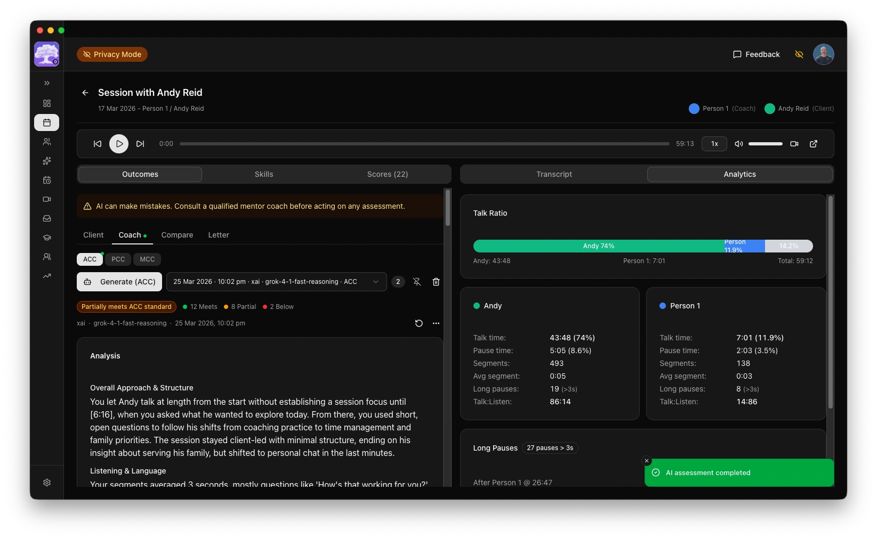Switch to the Transcript tab
The image size is (877, 539).
click(x=553, y=174)
